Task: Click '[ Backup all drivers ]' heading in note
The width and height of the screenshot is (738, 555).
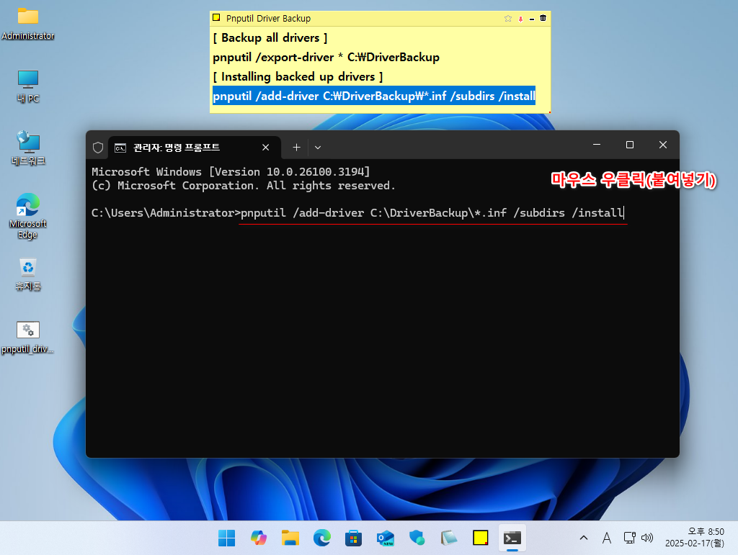Action: tap(270, 37)
